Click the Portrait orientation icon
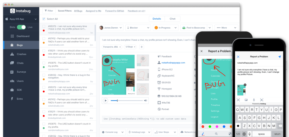 (159, 109)
